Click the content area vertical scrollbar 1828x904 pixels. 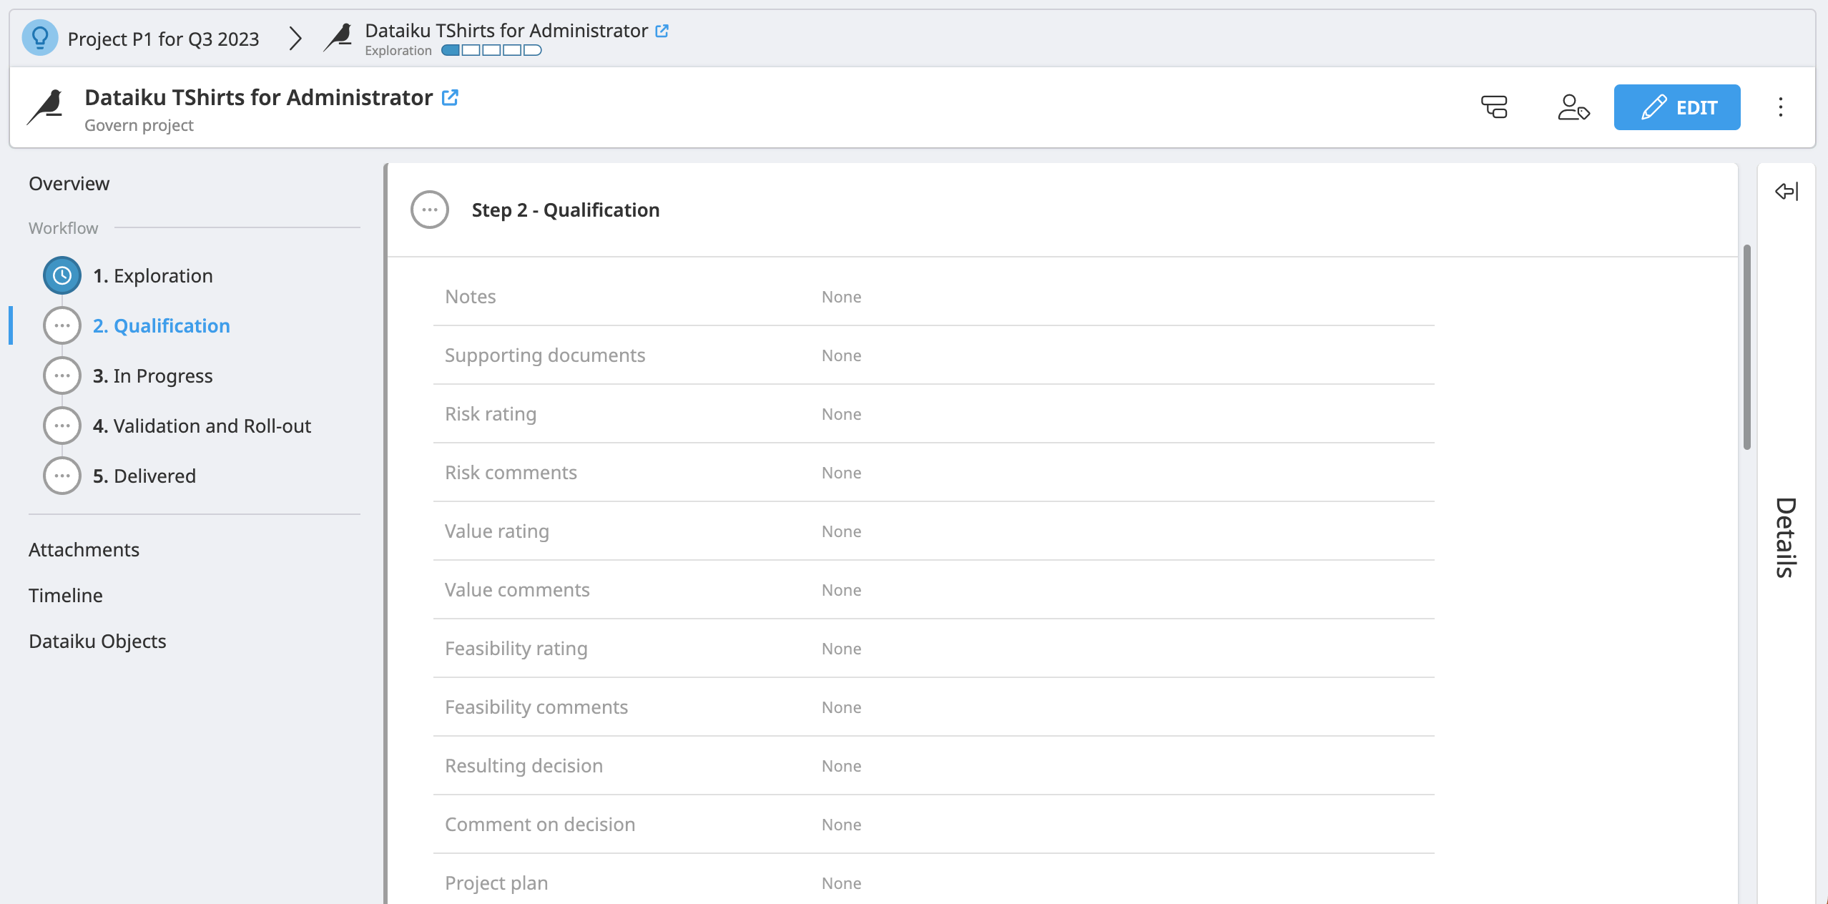(1747, 347)
